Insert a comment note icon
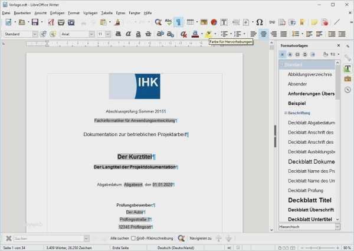 pyautogui.click(x=314, y=22)
